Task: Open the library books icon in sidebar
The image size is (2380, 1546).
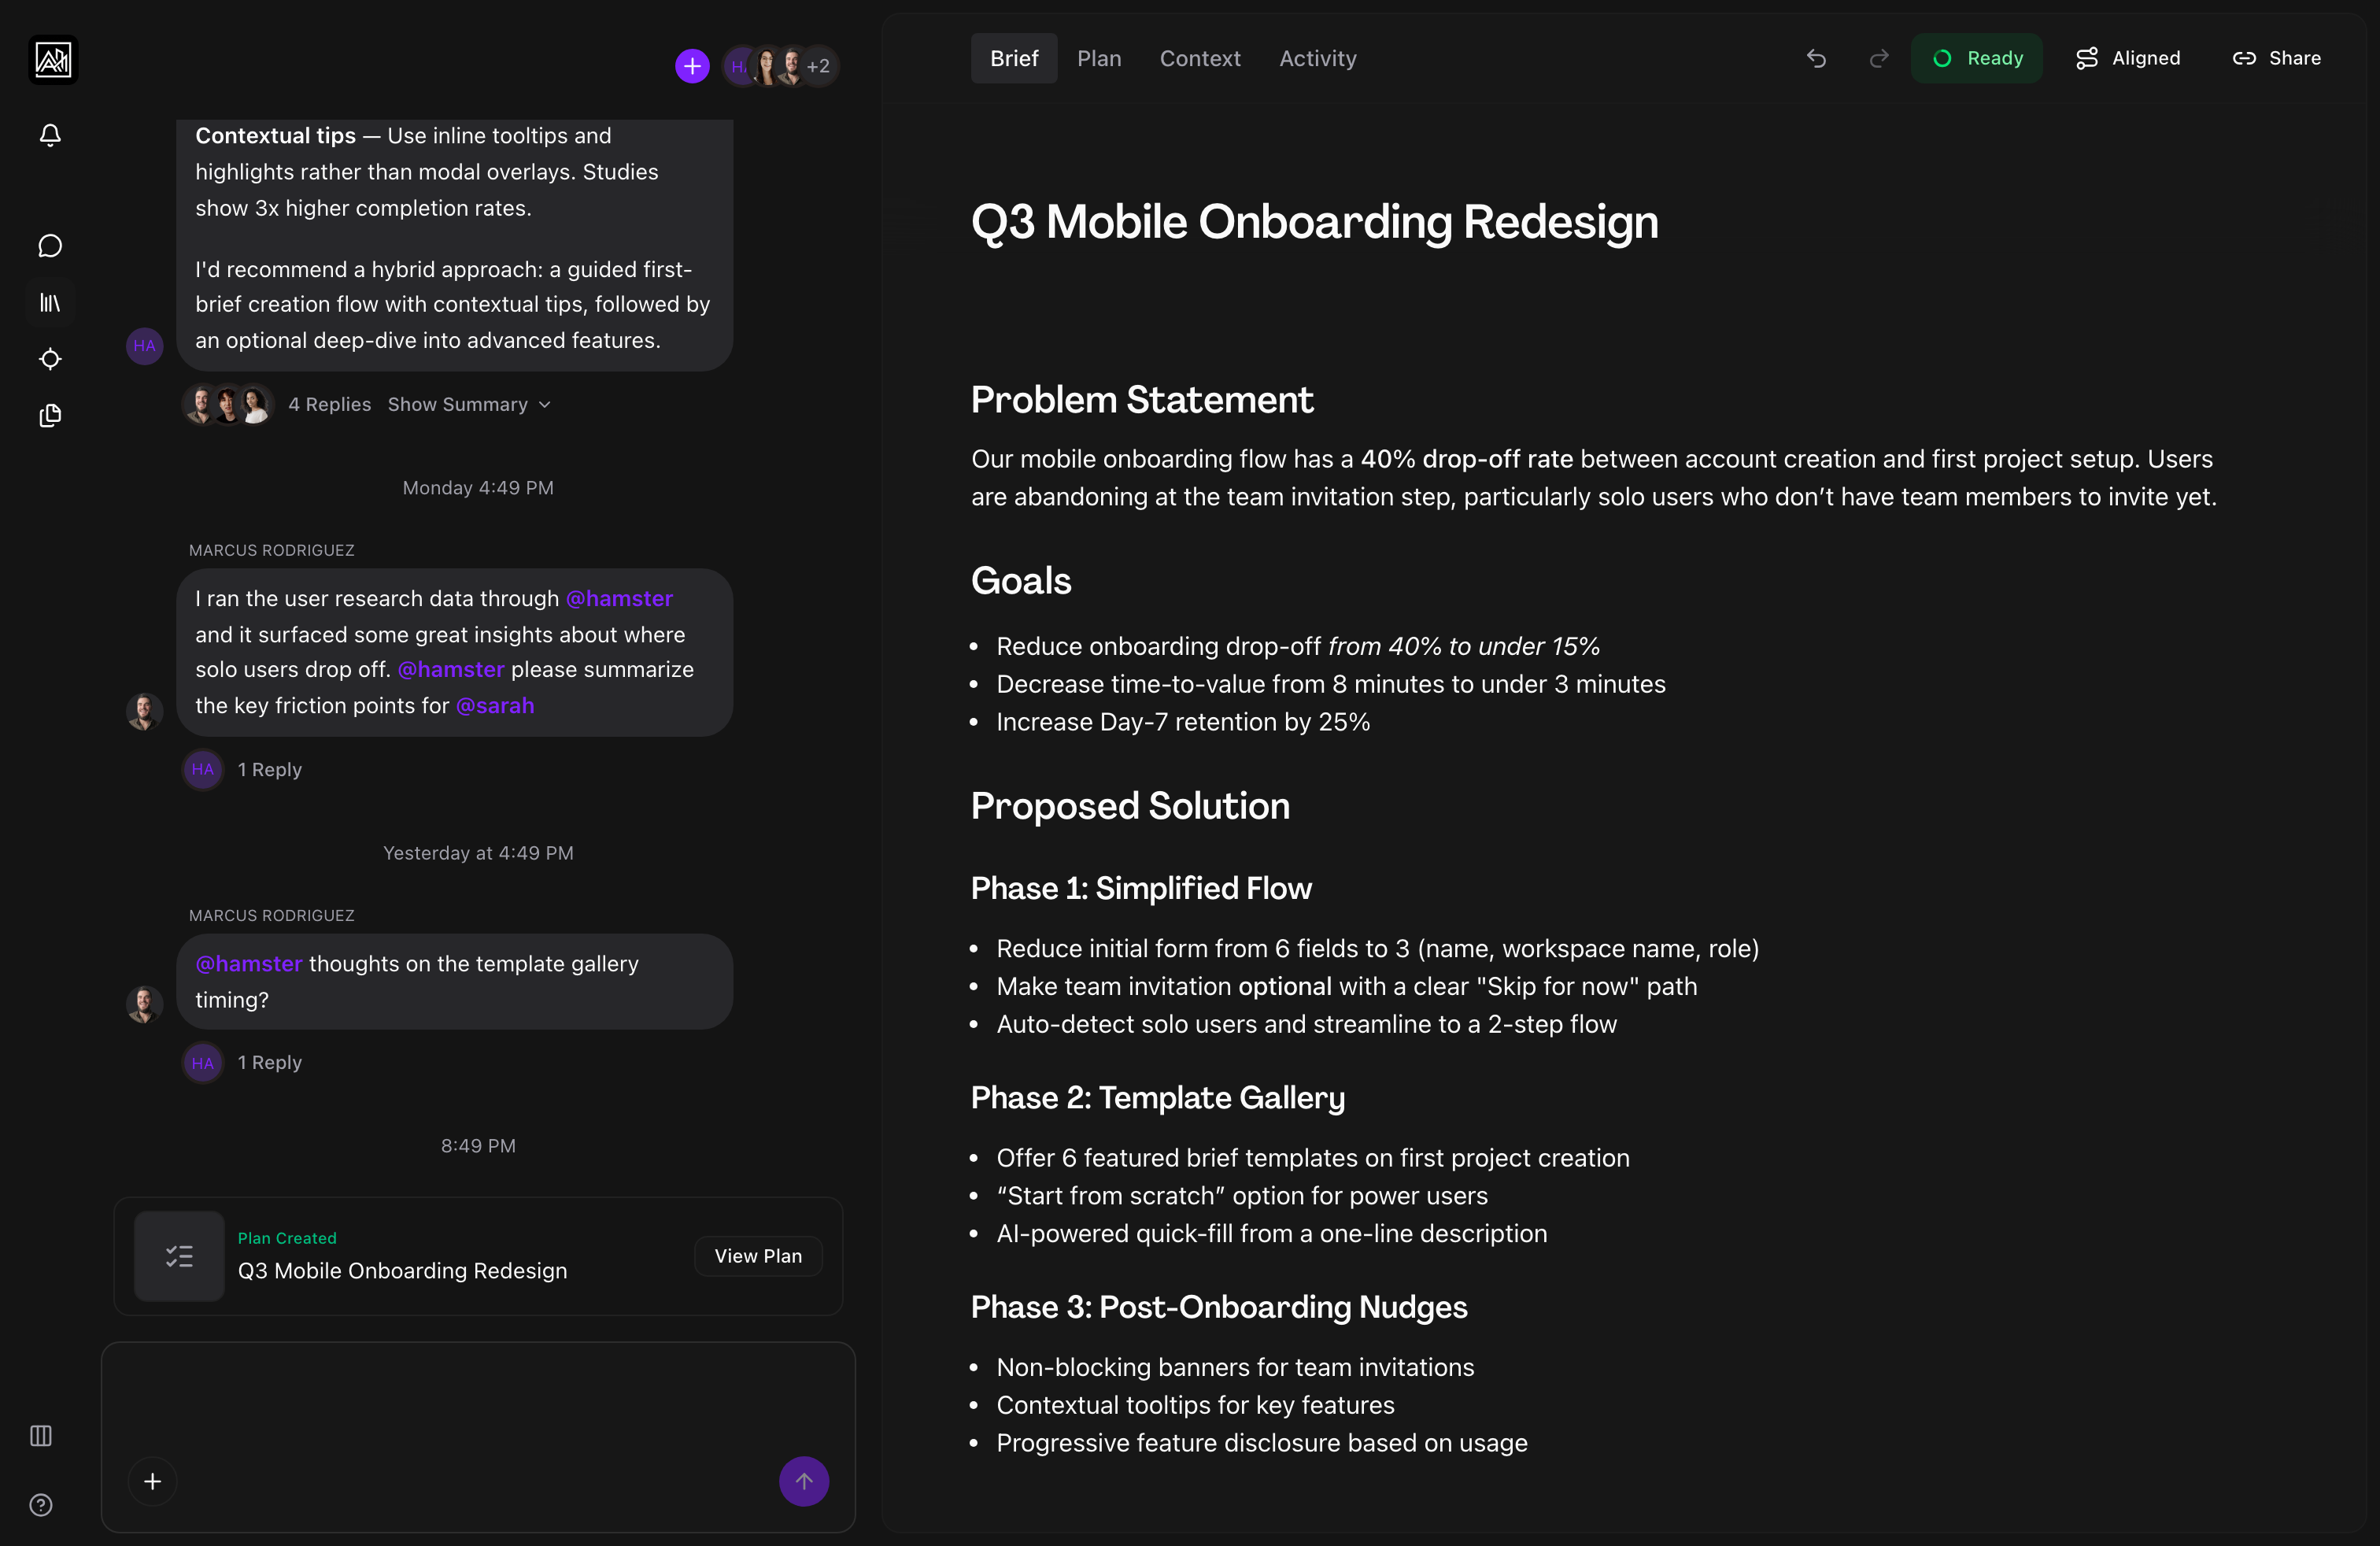Action: coord(50,302)
